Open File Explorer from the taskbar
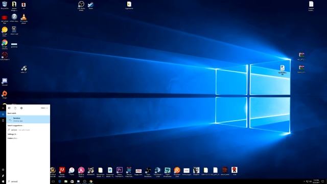The image size is (327, 184). pos(66,181)
